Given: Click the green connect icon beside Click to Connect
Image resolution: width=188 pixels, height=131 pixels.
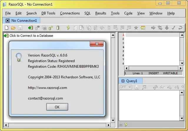Looking at the screenshot, I should [x=6, y=36].
